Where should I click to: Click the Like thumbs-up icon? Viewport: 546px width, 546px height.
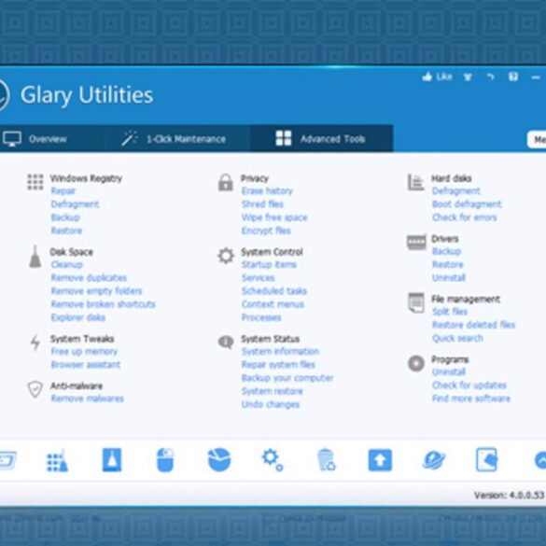tap(427, 77)
